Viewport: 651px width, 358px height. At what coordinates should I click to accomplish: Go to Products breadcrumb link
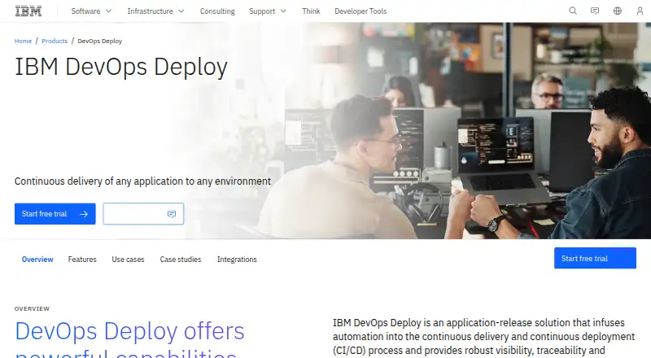pos(55,41)
